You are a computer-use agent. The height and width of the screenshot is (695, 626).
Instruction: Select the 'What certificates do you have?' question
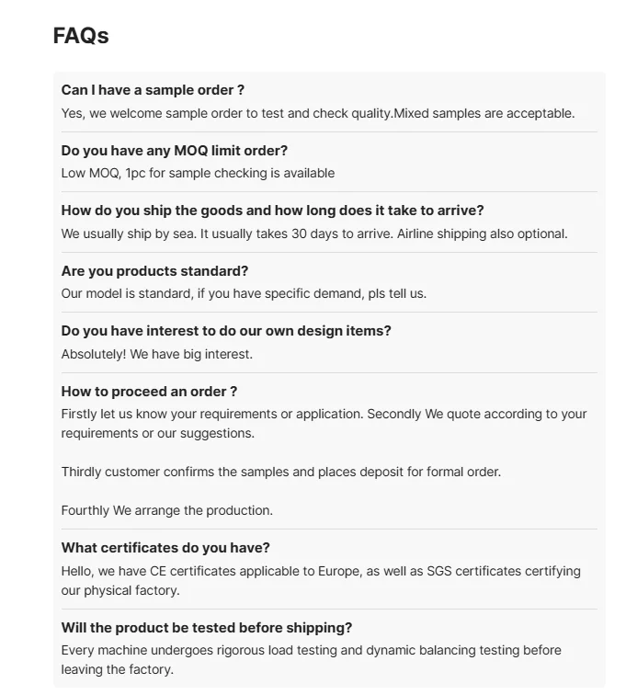pyautogui.click(x=165, y=548)
